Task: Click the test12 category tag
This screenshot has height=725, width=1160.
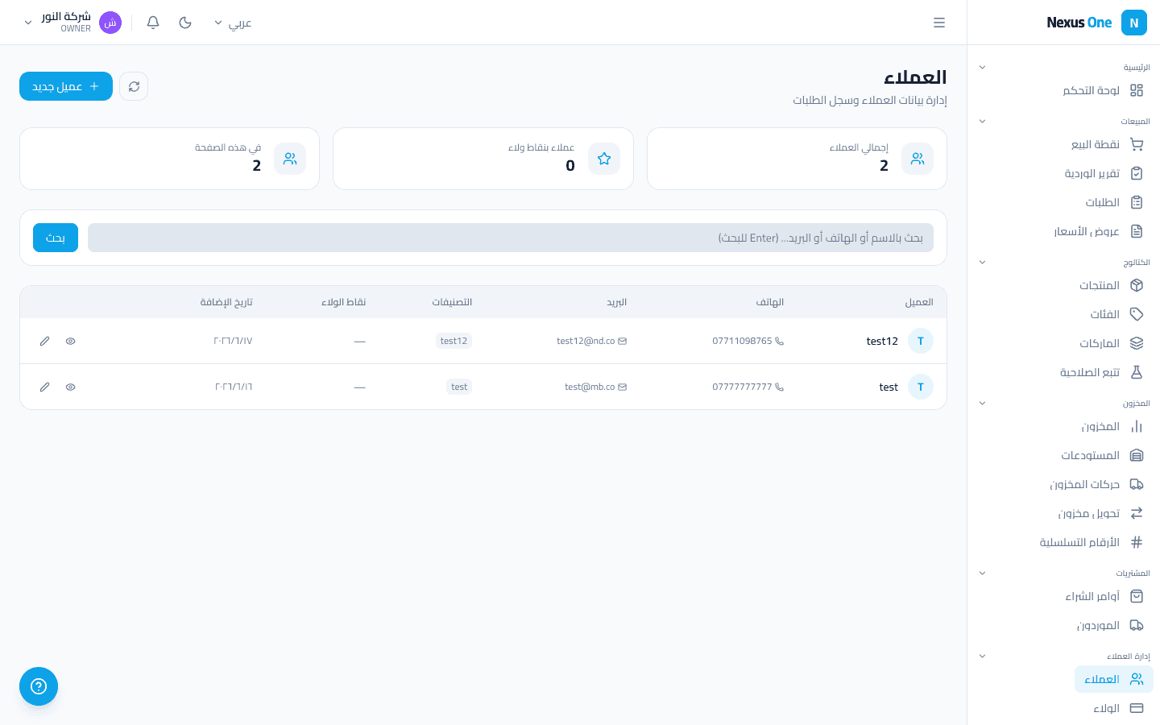Action: [454, 341]
